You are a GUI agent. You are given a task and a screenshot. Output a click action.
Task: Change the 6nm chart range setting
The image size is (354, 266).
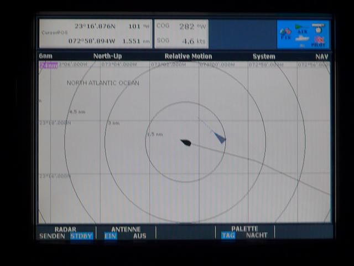[45, 57]
